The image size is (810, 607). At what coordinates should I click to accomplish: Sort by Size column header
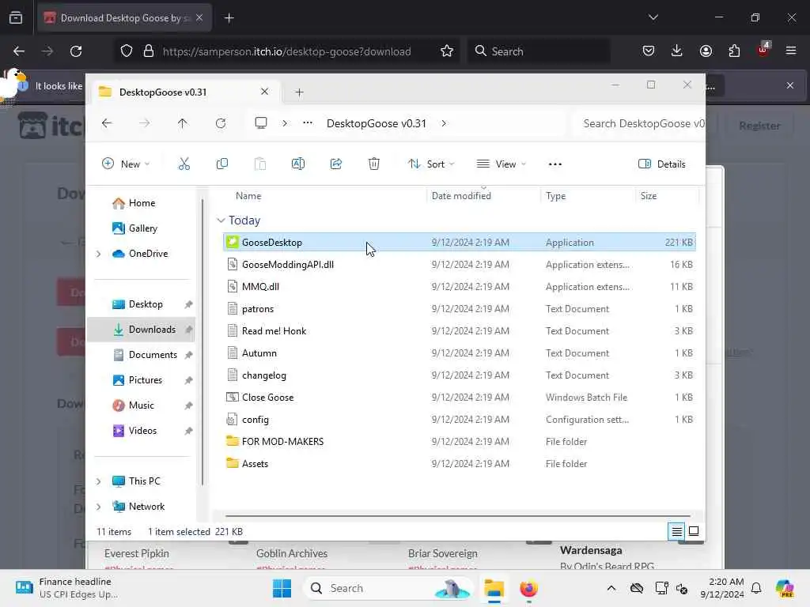(649, 196)
